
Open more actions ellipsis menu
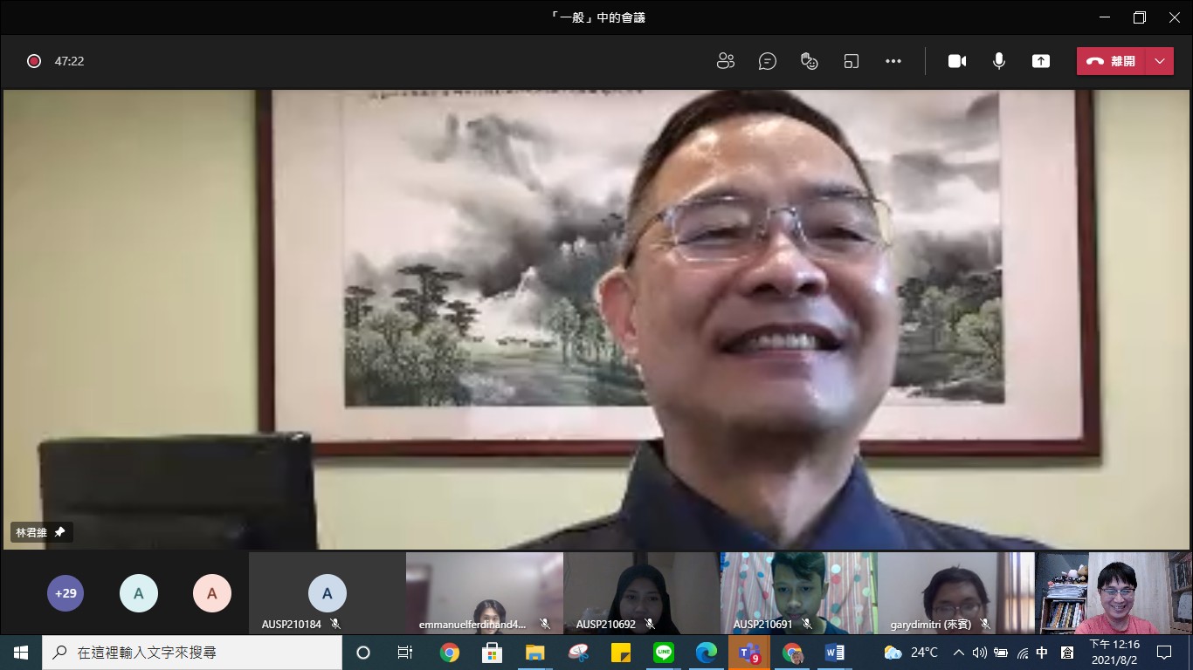[x=893, y=61]
